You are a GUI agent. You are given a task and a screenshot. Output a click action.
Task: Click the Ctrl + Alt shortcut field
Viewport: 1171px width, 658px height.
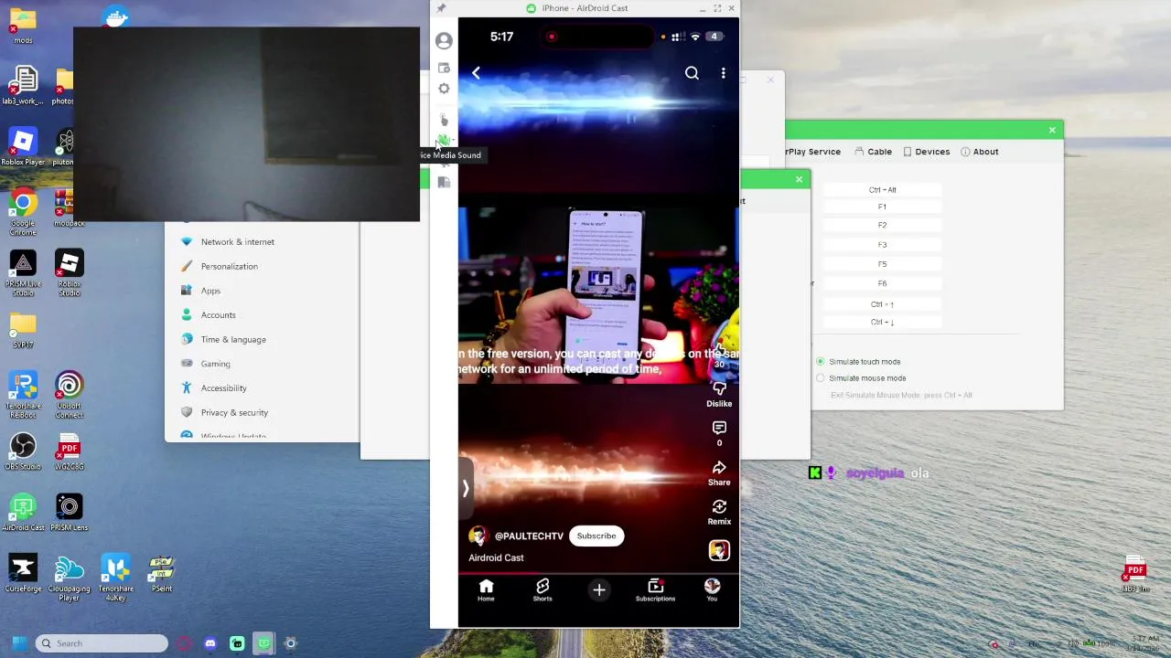pos(882,190)
